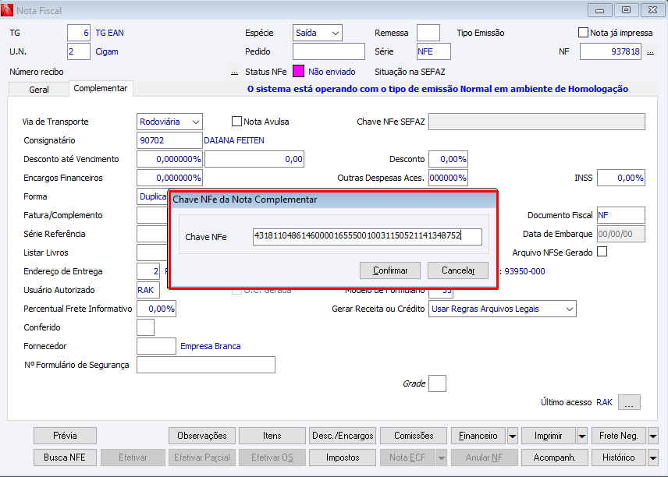This screenshot has width=668, height=477.
Task: Click the ellipsis lookup beside NF number
Action: click(650, 52)
